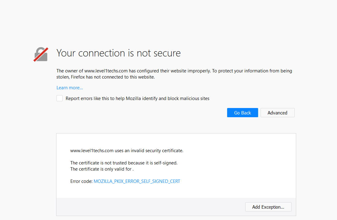
Task: Click the word 'Mozilla' in the checkbox label
Action: click(x=135, y=98)
